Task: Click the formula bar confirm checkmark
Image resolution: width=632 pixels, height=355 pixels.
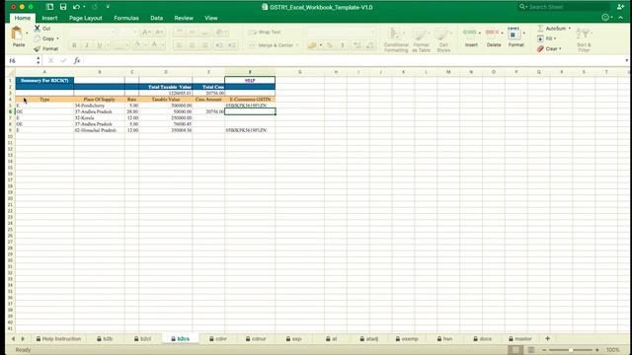Action: pos(63,61)
